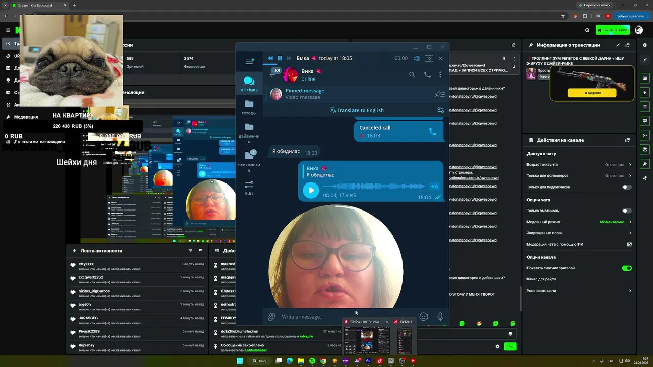Image resolution: width=653 pixels, height=367 pixels.
Task: Redial from the Canceled call message
Action: click(432, 132)
